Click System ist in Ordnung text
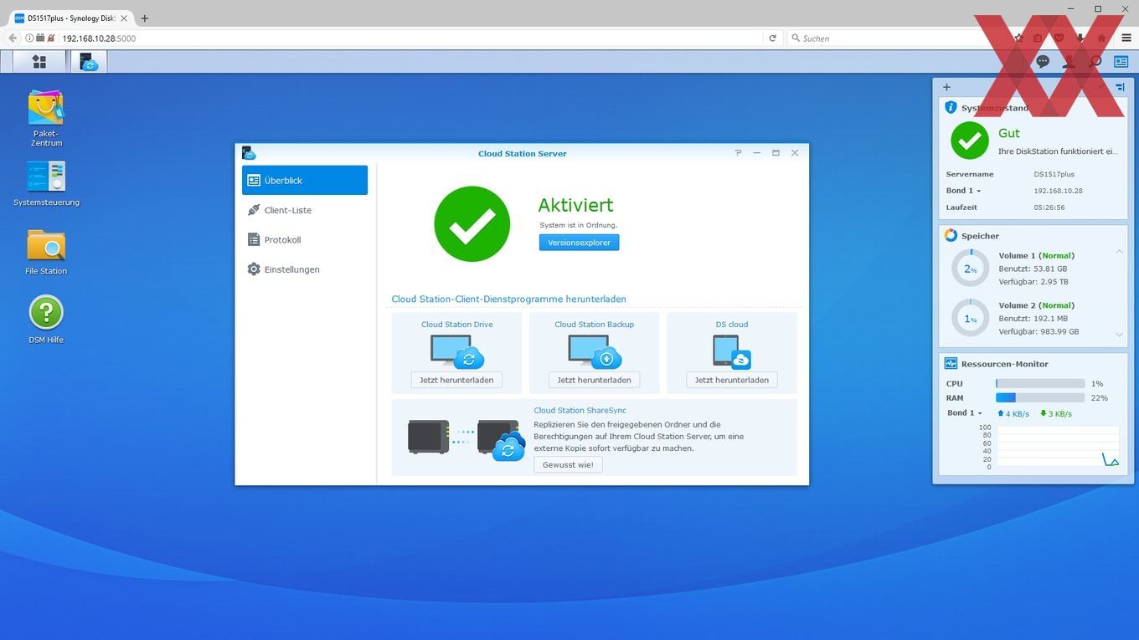1139x640 pixels. (578, 225)
